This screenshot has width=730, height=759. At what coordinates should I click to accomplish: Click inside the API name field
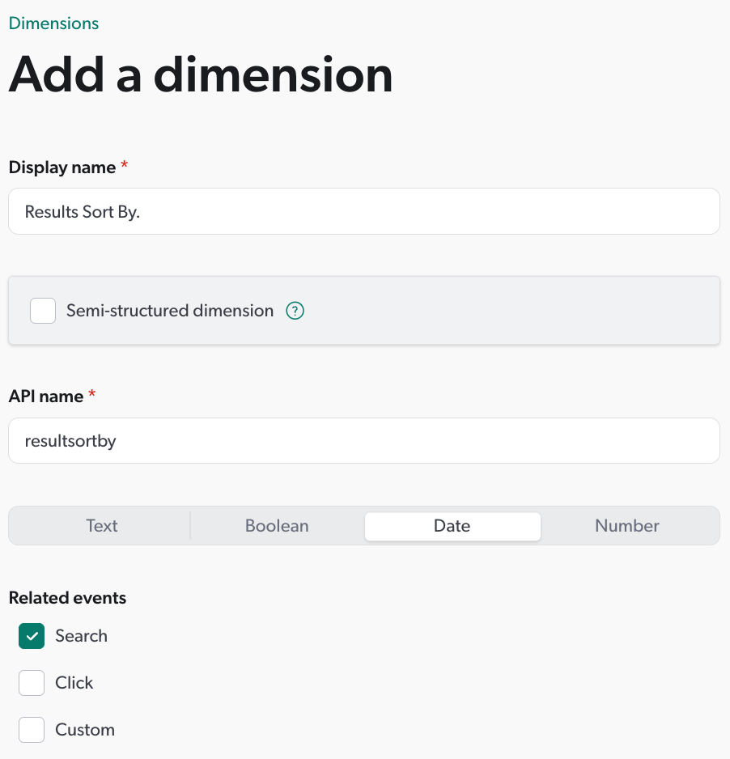coord(364,440)
